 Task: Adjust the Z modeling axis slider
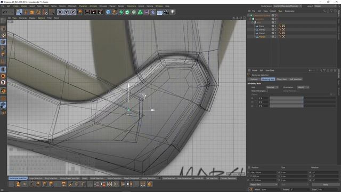[303, 106]
